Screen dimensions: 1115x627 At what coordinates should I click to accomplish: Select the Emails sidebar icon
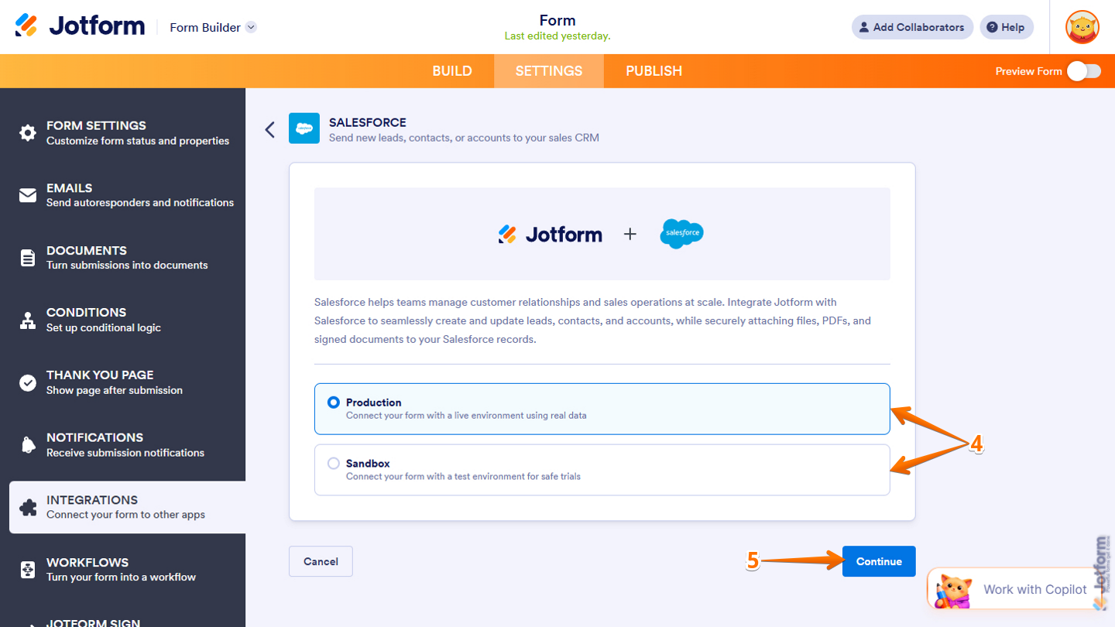click(x=28, y=194)
